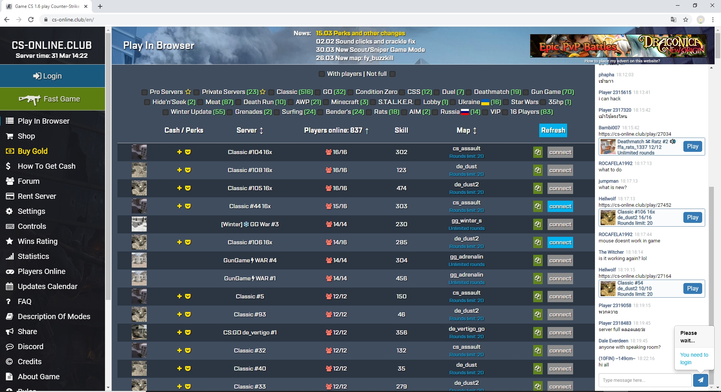This screenshot has width=721, height=392.
Task: Play Classic #54 from chat card
Action: pyautogui.click(x=693, y=289)
